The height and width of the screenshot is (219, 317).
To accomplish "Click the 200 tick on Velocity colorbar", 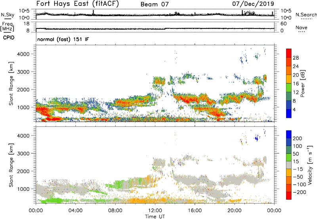I will [298, 138].
